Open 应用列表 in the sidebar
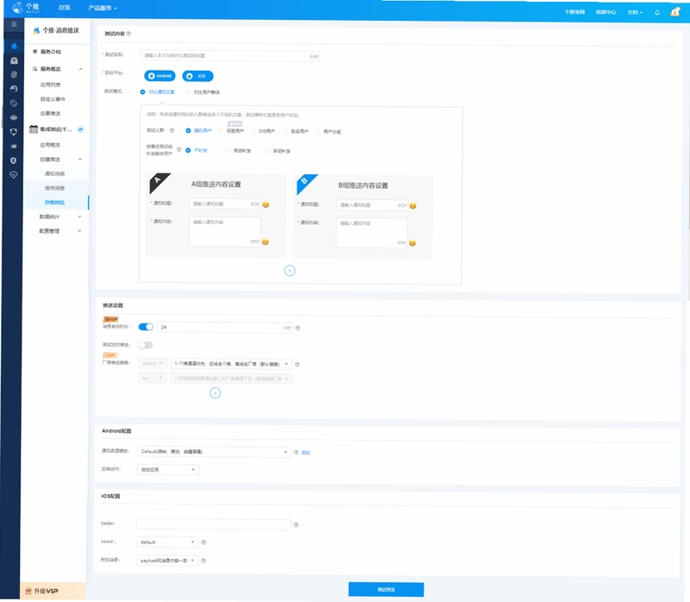690x602 pixels. pos(51,85)
